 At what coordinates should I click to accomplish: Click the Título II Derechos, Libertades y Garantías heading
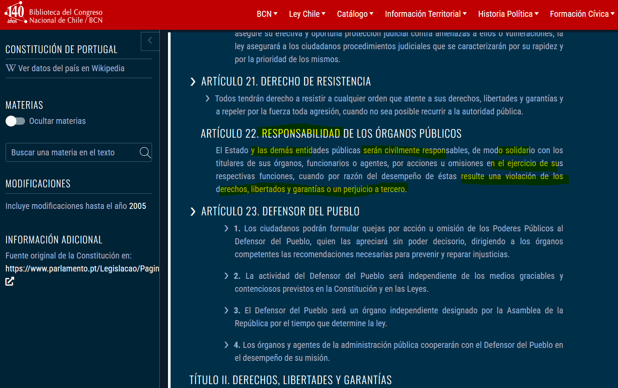point(291,380)
